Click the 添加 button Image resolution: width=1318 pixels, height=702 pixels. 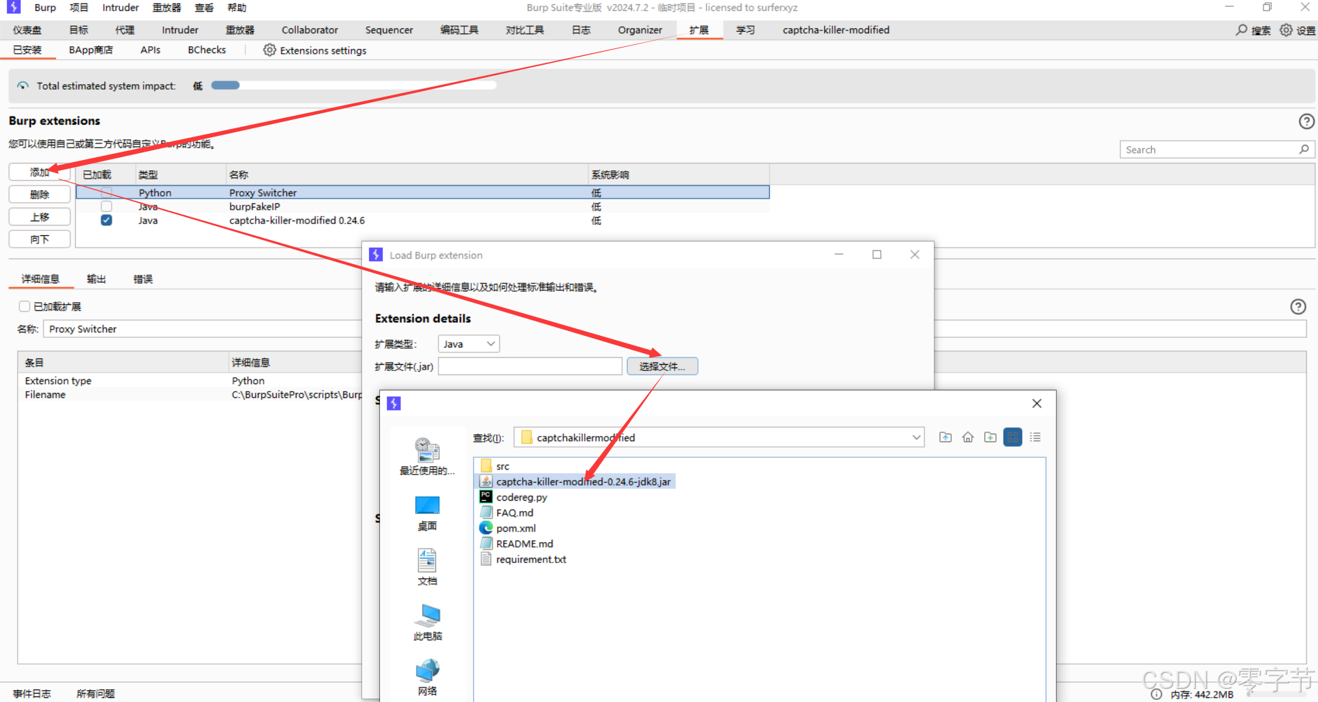(39, 172)
